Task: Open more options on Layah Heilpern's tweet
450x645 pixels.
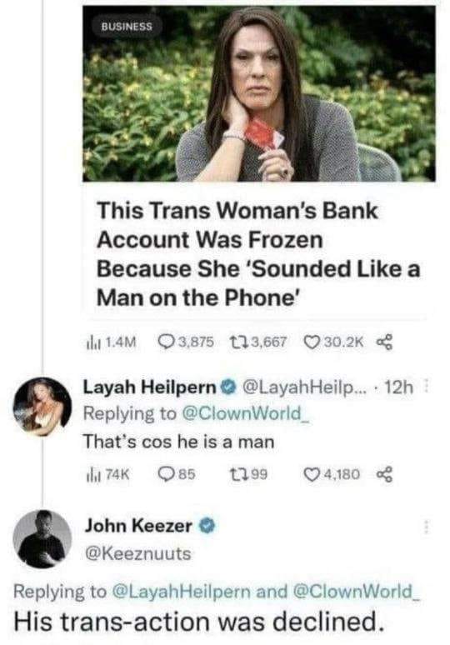Action: coord(426,387)
